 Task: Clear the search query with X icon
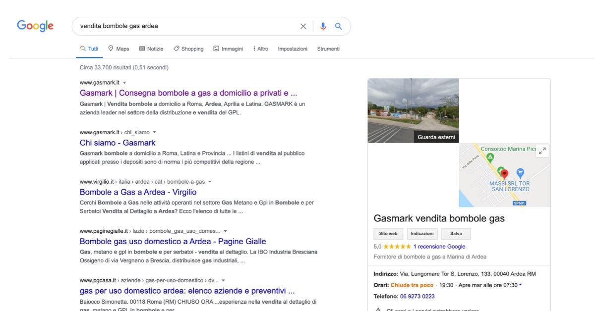303,26
